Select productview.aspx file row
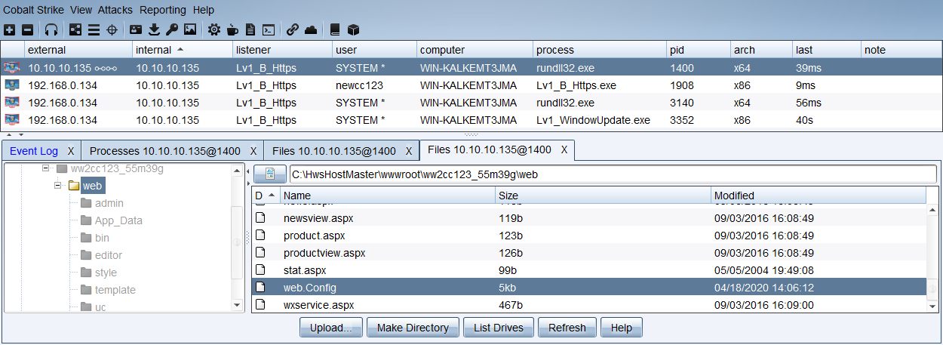The height and width of the screenshot is (345, 943). pos(589,253)
